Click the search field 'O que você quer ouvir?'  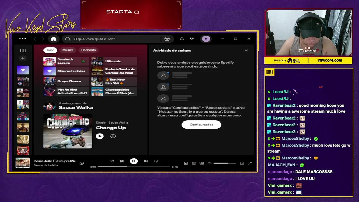point(112,39)
